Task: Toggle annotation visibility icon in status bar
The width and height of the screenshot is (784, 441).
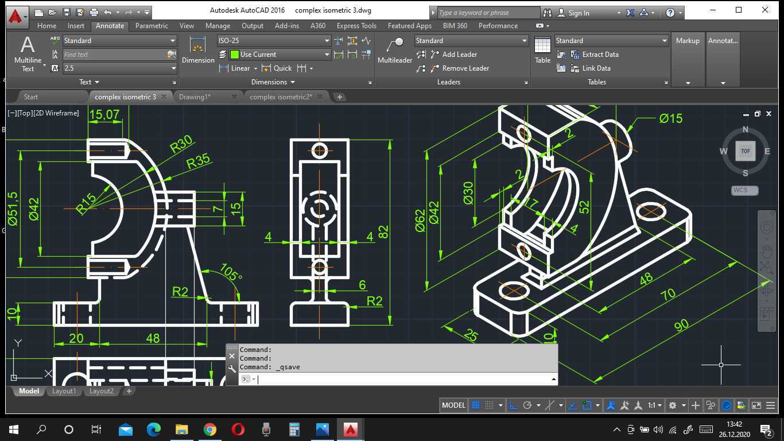Action: [x=610, y=405]
